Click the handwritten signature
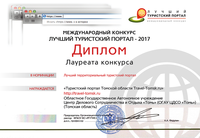Screen dimensions: 200x138 (x=130, y=117)
